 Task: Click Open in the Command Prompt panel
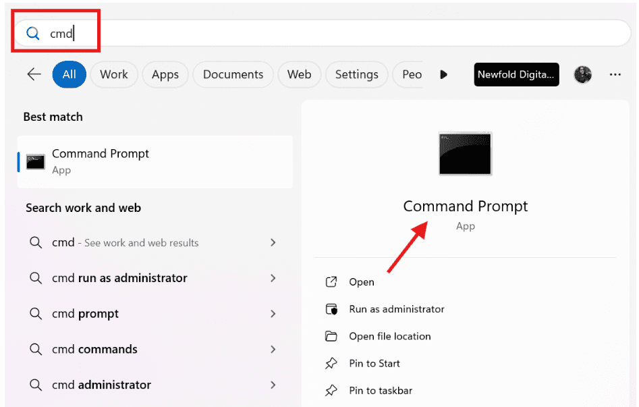pyautogui.click(x=361, y=282)
